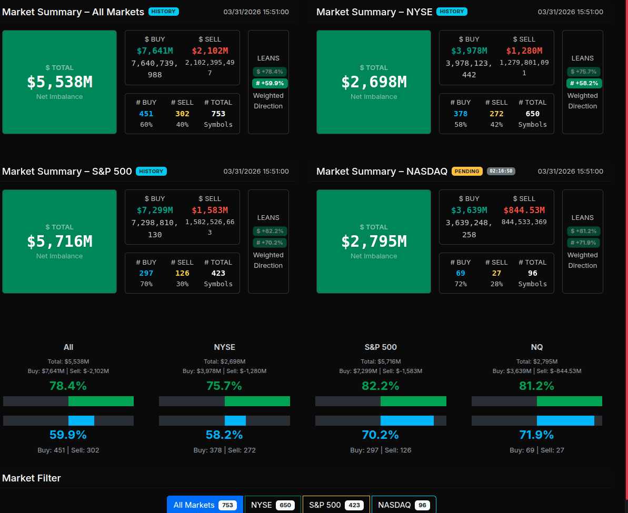Image resolution: width=628 pixels, height=513 pixels.
Task: Toggle the $ +78.4% lean in All Markets
Action: [270, 72]
